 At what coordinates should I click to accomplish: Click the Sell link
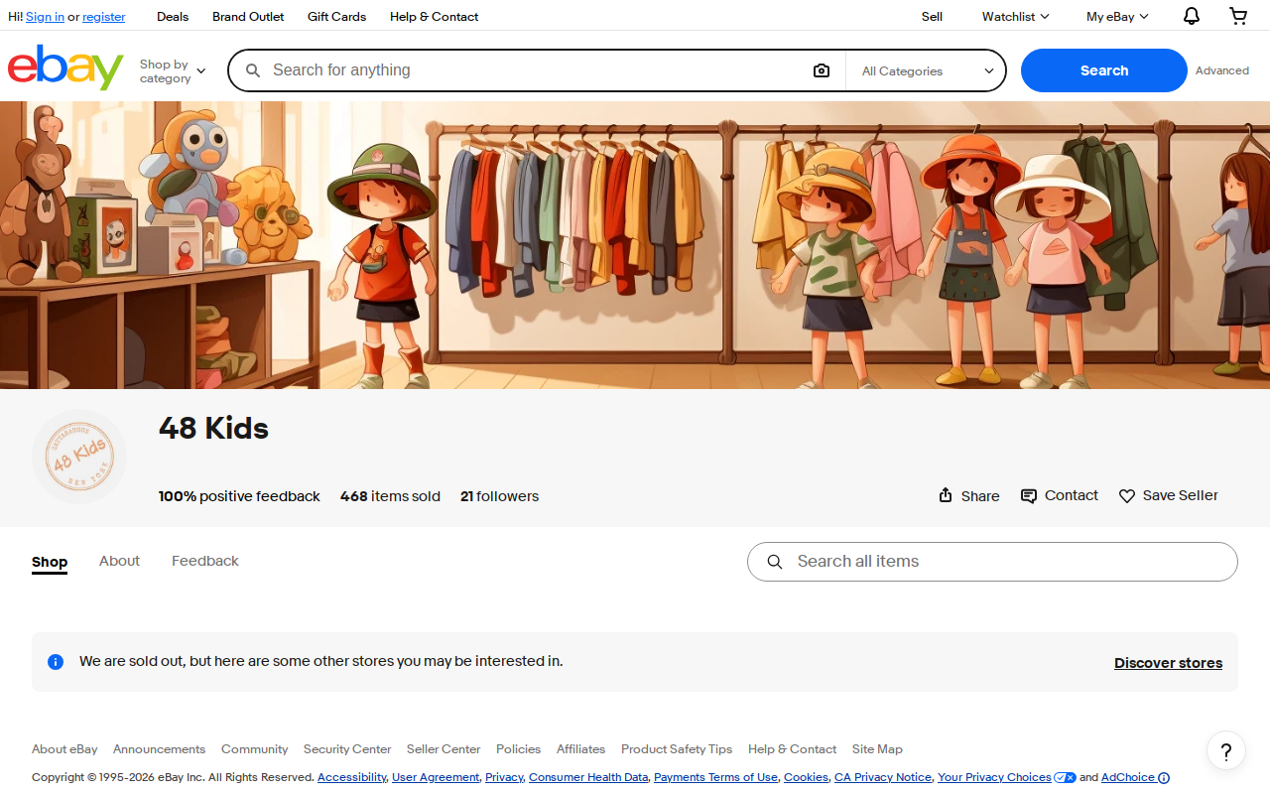[932, 16]
